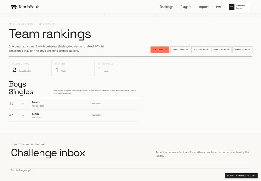Click Noah's 1W - 0L - 100% record
261x181 pixels.
click(38, 106)
